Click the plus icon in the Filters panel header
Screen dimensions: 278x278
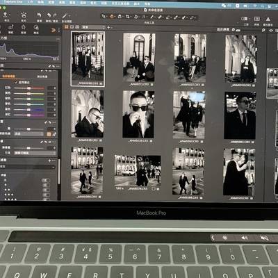(x=49, y=161)
